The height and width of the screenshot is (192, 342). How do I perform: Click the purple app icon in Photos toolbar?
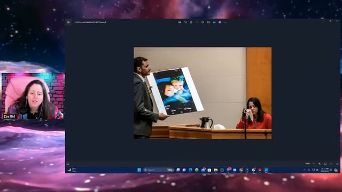[x=220, y=22]
